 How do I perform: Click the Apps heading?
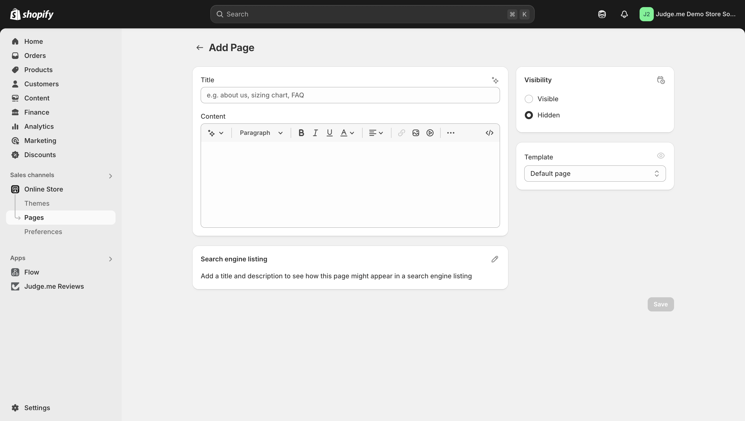click(x=18, y=258)
